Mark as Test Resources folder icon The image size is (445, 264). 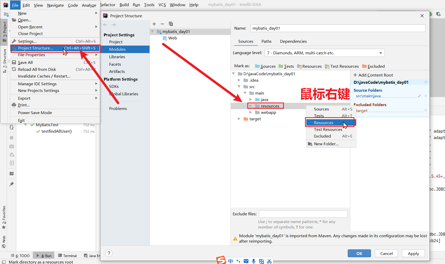(327, 66)
